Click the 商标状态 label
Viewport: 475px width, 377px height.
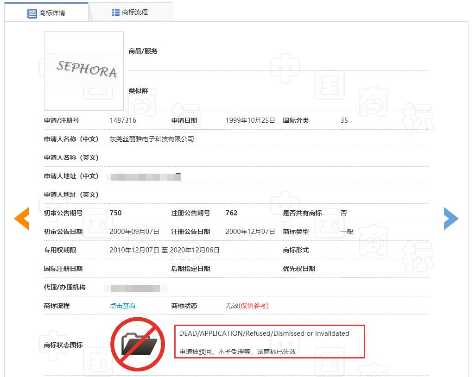184,306
